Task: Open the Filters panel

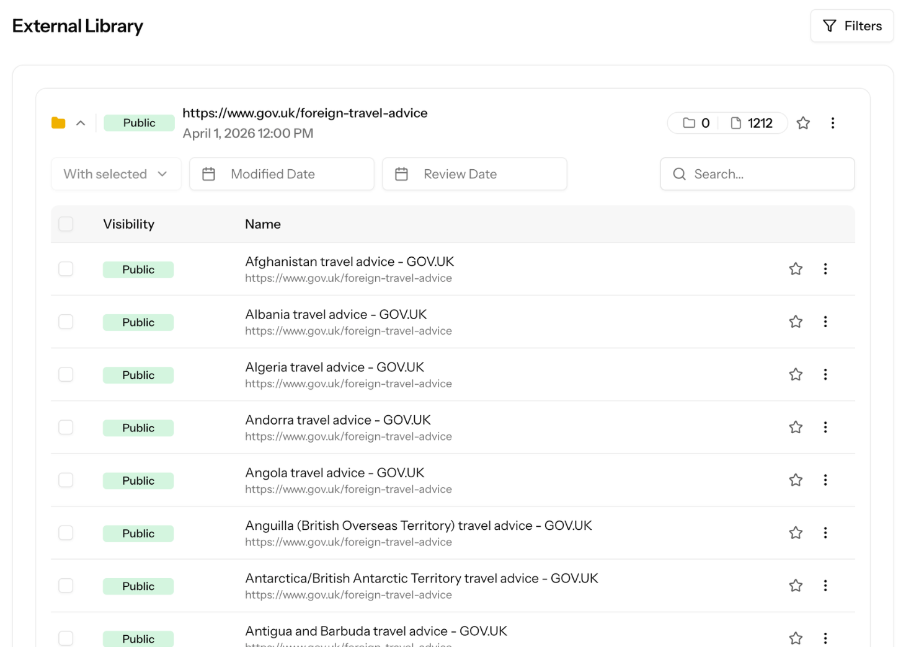Action: click(x=851, y=26)
